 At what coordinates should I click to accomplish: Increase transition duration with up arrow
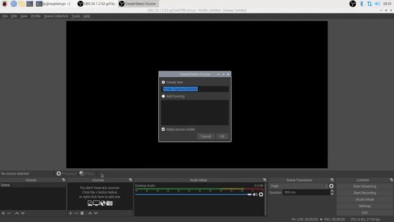(x=332, y=191)
